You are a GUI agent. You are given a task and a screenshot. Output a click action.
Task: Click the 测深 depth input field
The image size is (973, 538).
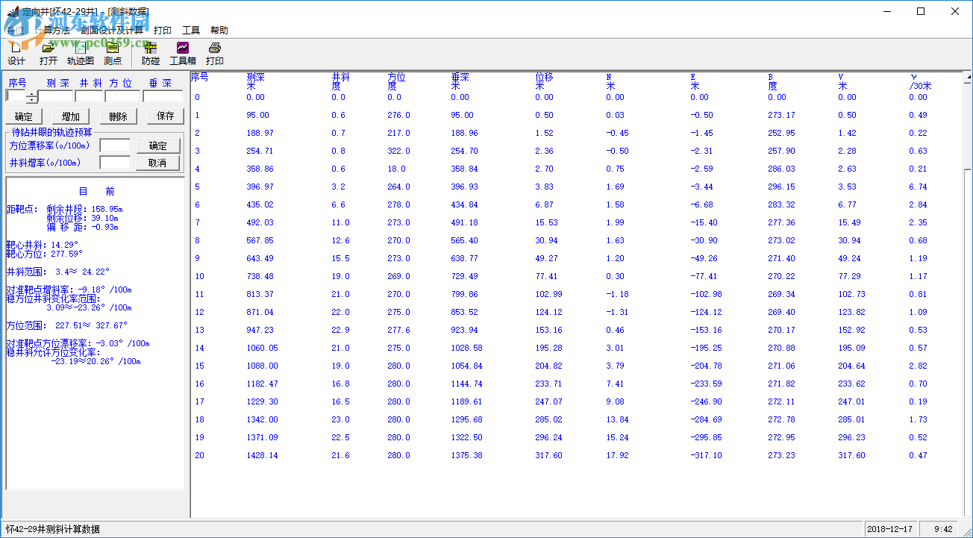56,96
